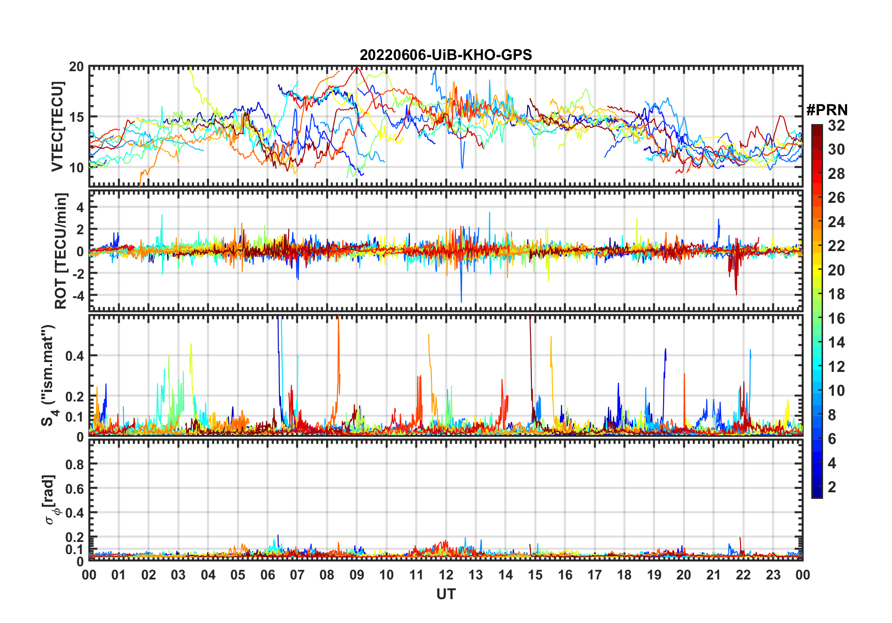Select colorbar tick label "4"

coord(832,463)
